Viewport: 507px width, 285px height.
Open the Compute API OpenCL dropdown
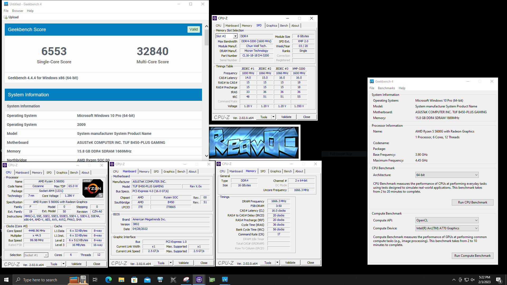447,220
